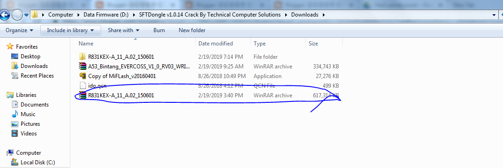The width and height of the screenshot is (503, 168).
Task: Click the Burn toolbar button
Action: (159, 30)
